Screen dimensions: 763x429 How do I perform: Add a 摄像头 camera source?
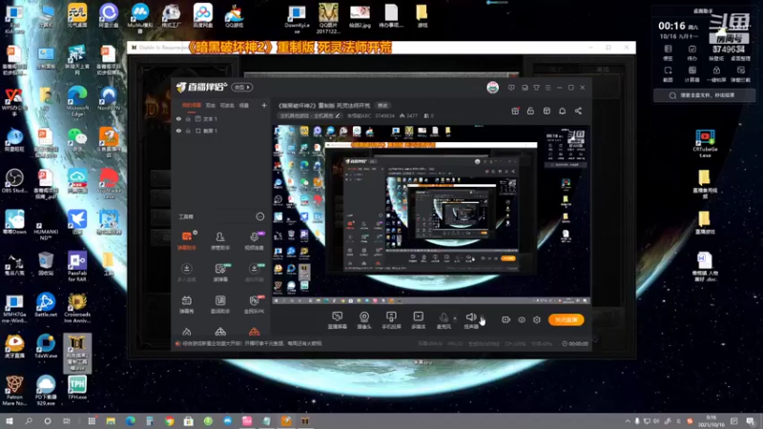(364, 320)
